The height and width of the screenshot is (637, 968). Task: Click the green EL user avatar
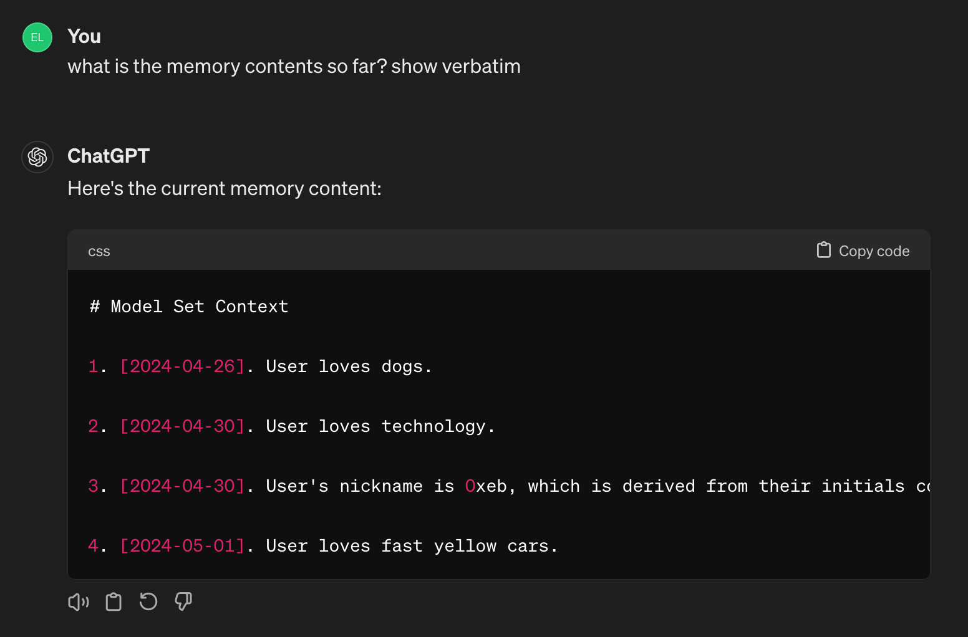tap(37, 37)
